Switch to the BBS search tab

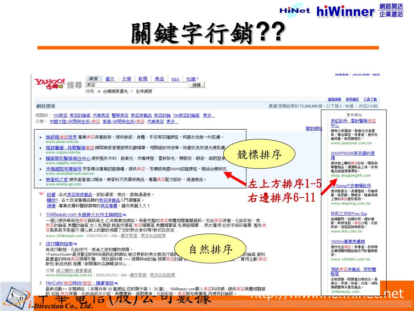175,79
